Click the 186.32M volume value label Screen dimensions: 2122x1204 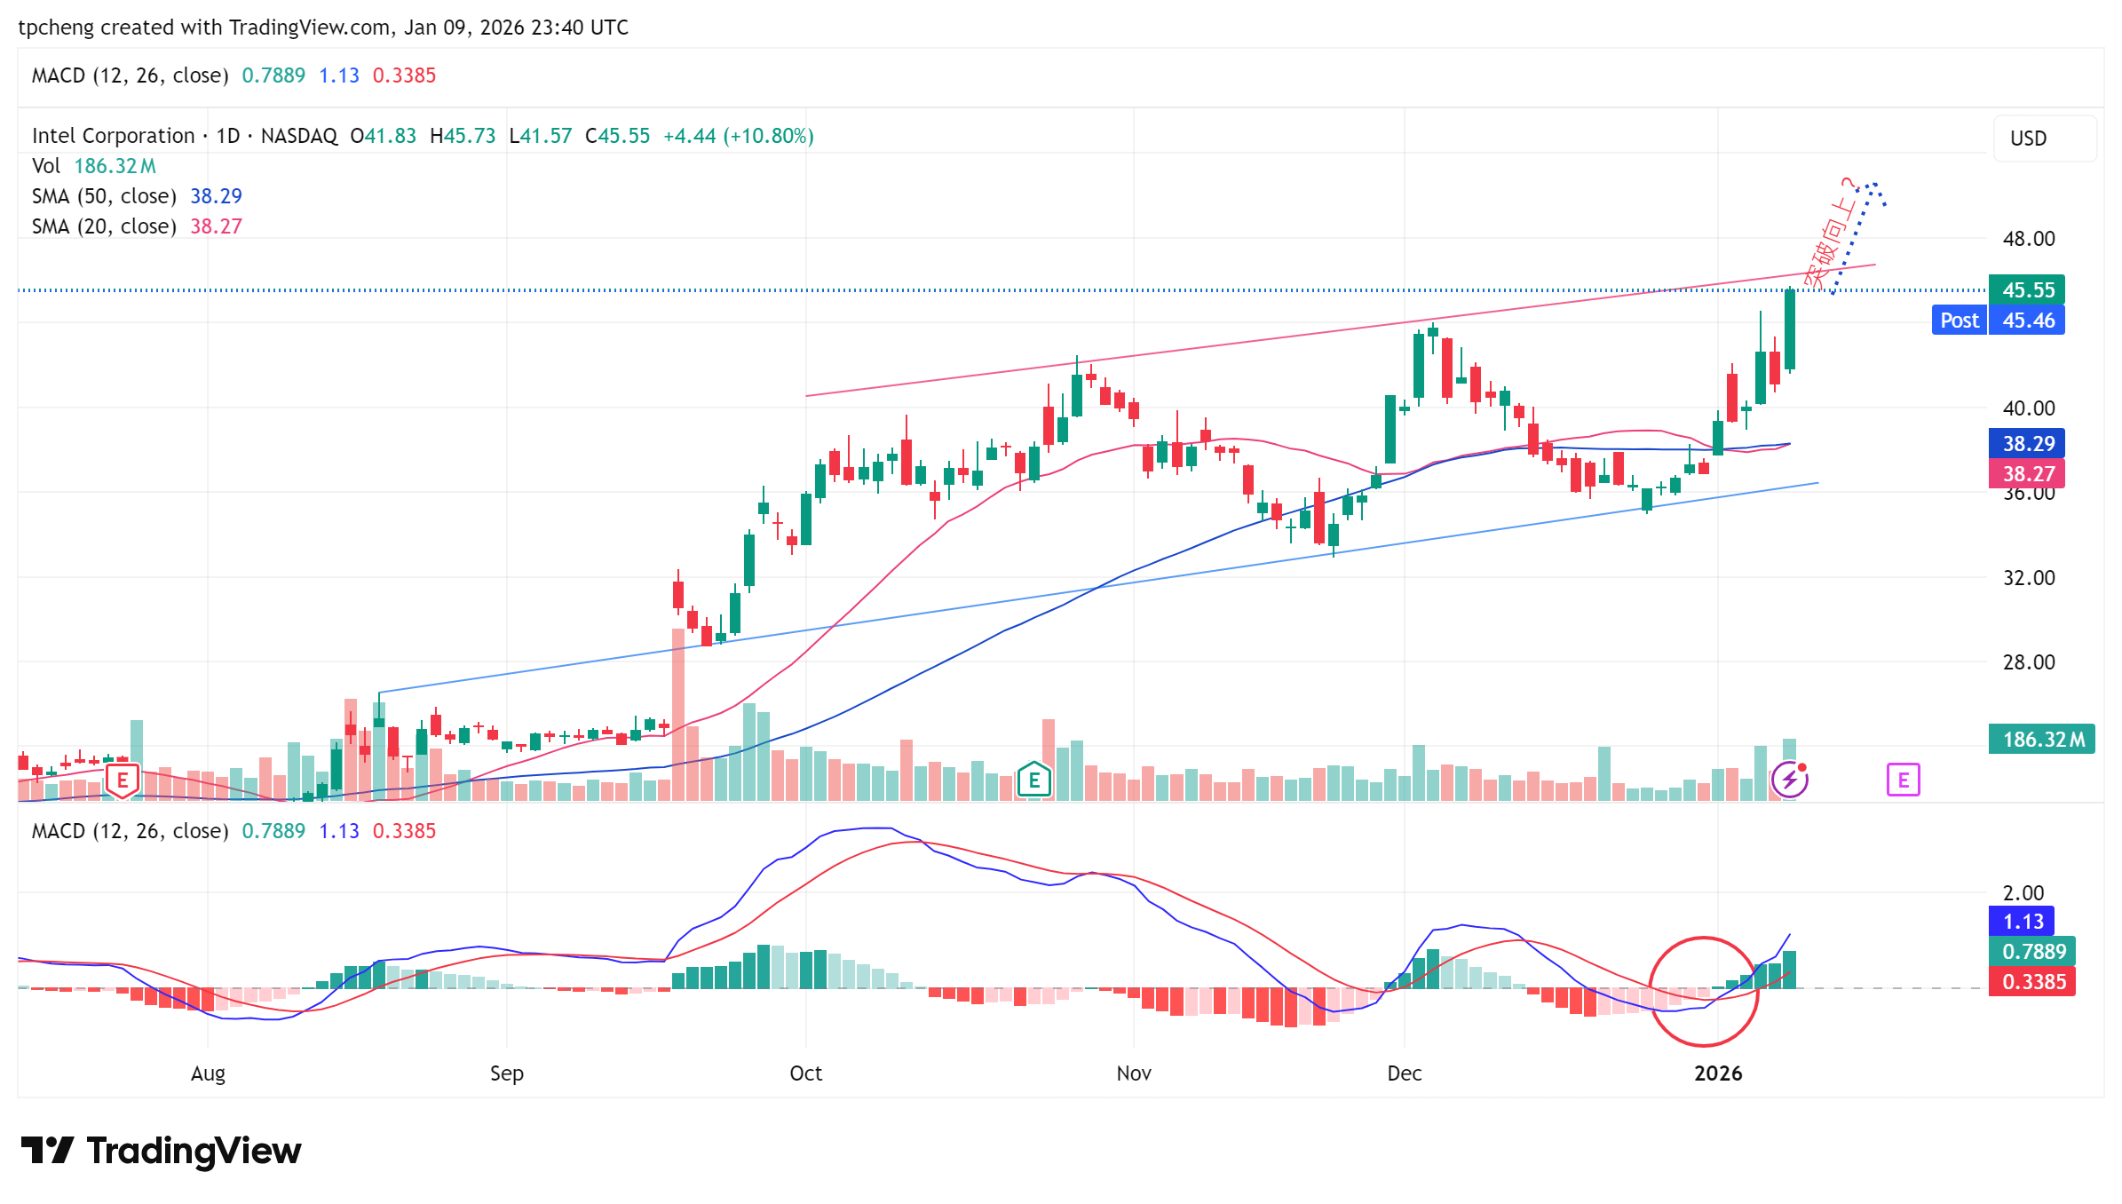click(x=2041, y=740)
